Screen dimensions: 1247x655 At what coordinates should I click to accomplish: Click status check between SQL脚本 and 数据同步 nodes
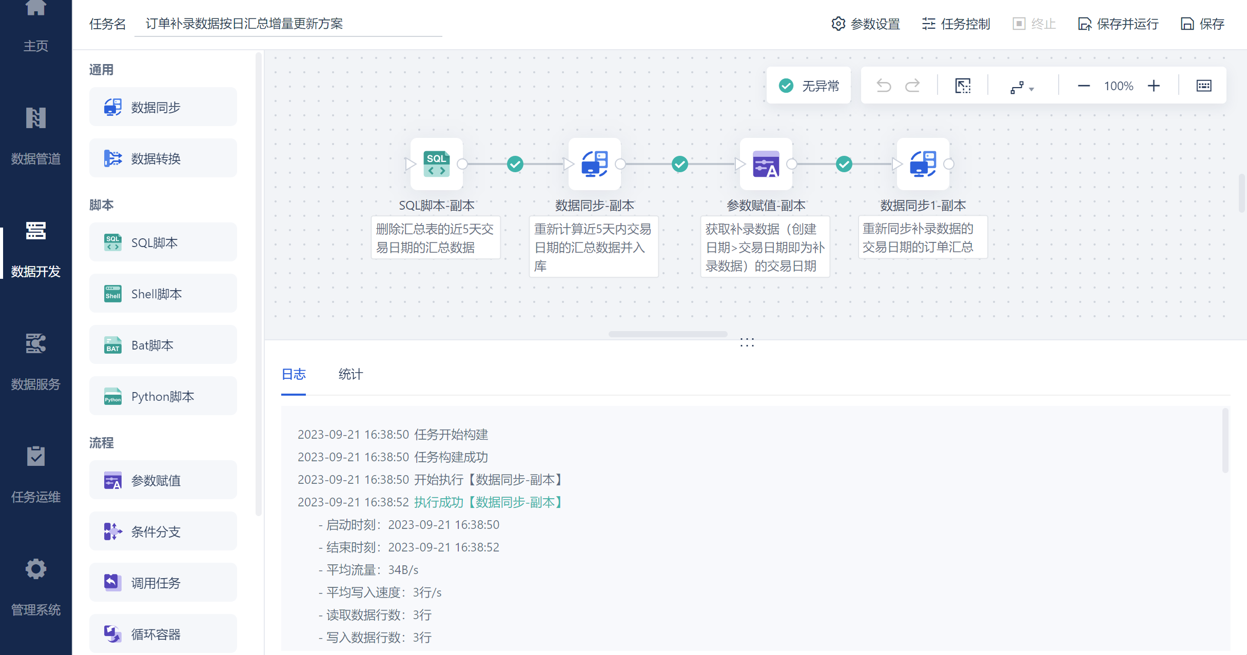(x=515, y=164)
